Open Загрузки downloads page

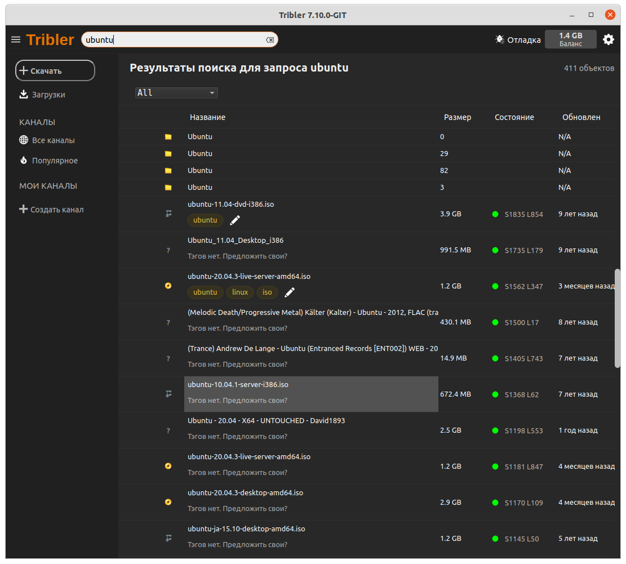pyautogui.click(x=48, y=95)
